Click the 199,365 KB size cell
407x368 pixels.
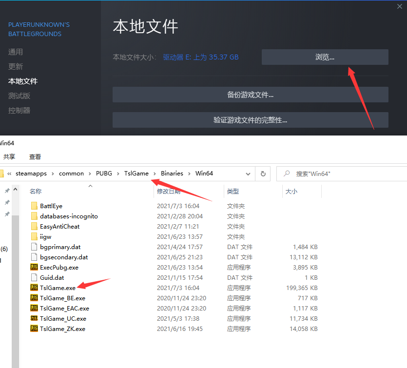302,288
